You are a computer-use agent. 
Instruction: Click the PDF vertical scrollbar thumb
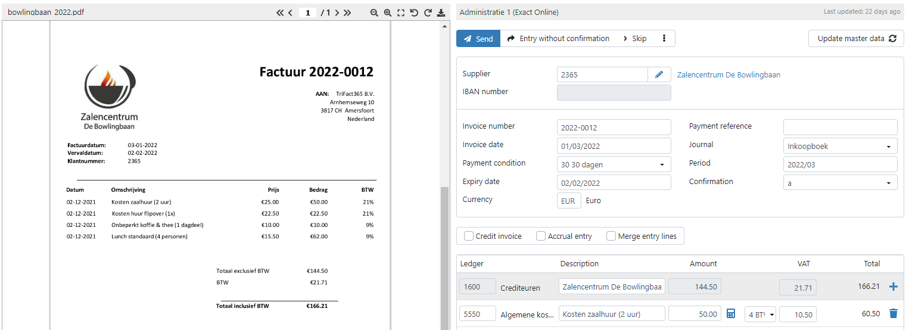(444, 258)
